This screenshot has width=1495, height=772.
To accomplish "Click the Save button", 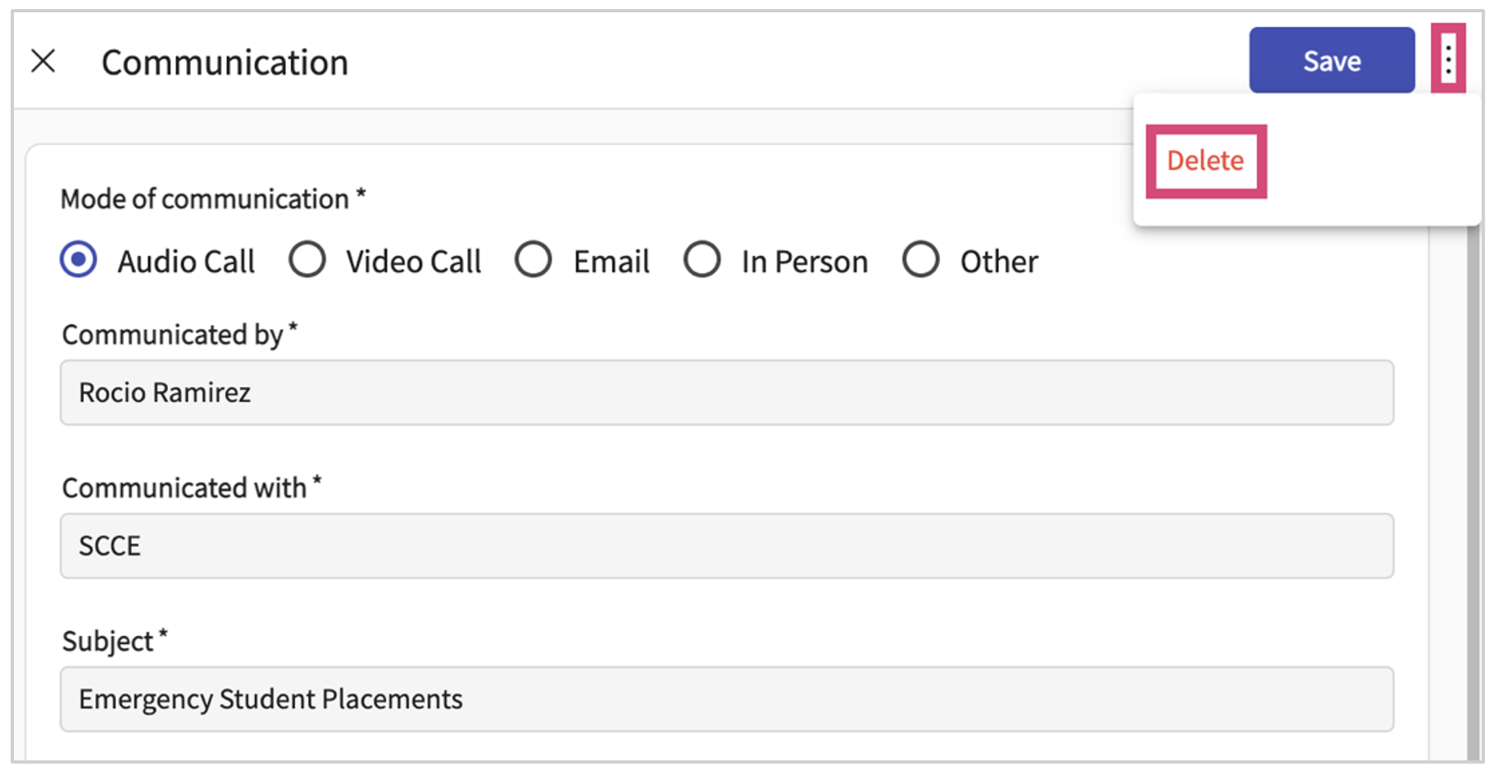I will point(1331,61).
